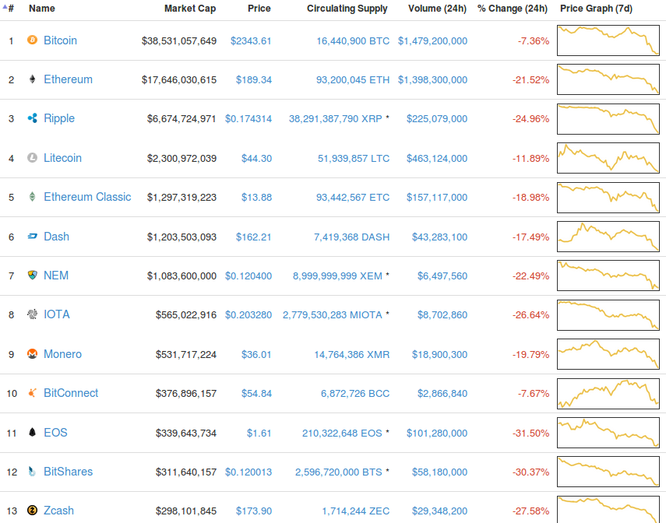This screenshot has height=523, width=666.
Task: Click Ethereum price $189.34
Action: pyautogui.click(x=254, y=80)
